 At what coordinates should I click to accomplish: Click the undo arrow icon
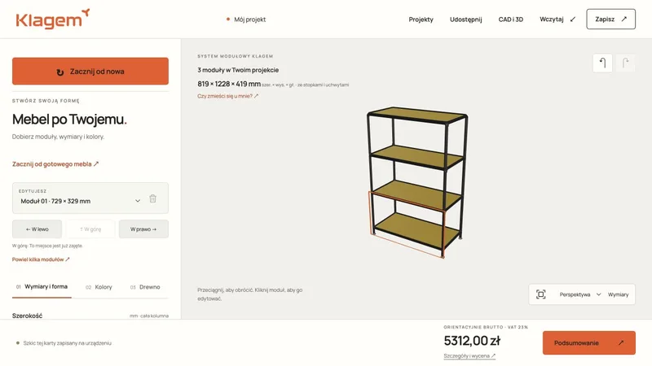(602, 63)
